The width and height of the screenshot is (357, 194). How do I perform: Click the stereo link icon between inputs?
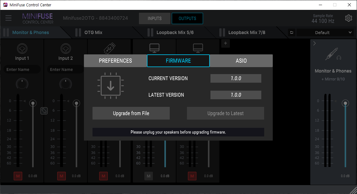click(44, 111)
